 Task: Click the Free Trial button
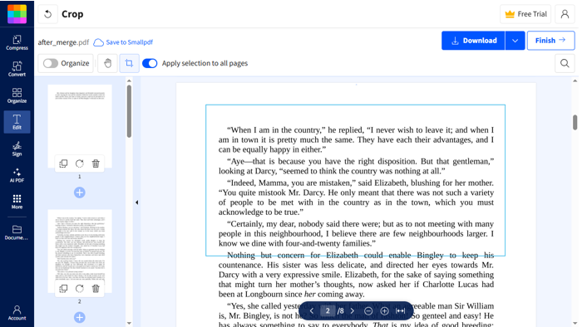click(x=525, y=14)
